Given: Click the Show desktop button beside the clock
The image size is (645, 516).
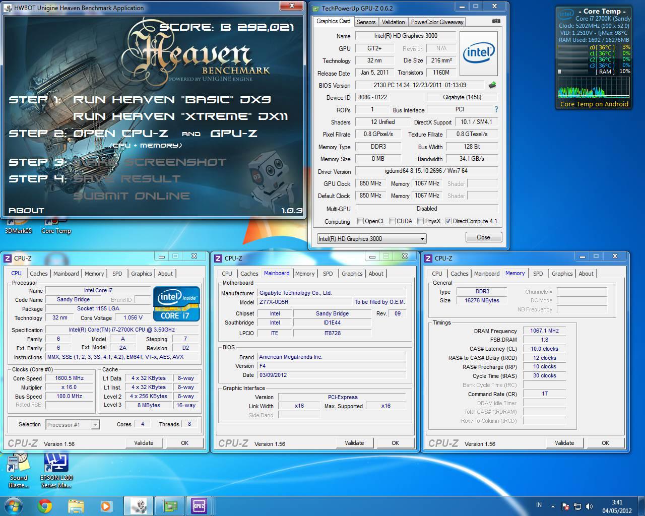Looking at the screenshot, I should click(x=641, y=506).
